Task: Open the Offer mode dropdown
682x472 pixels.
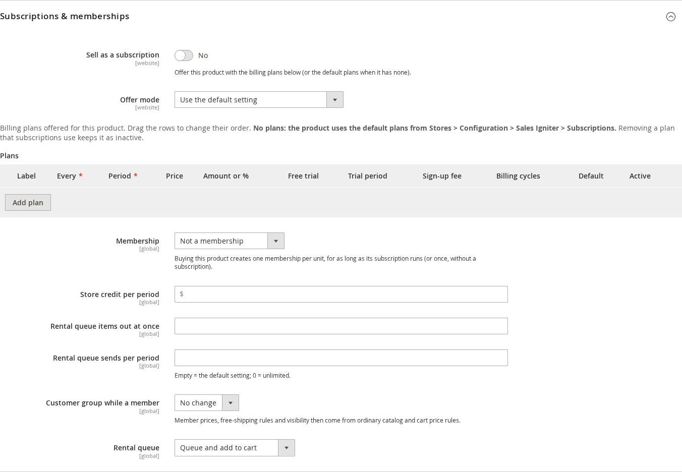Action: click(x=259, y=100)
